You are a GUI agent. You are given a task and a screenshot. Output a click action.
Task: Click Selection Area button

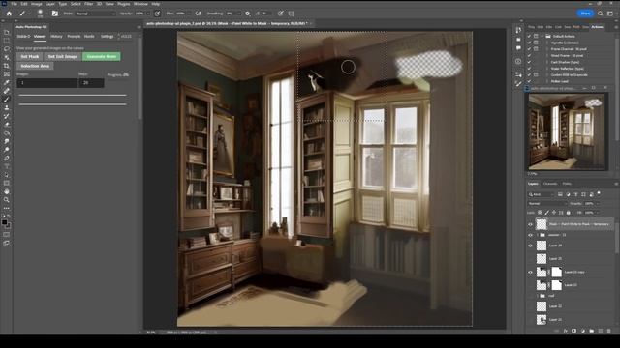(35, 66)
